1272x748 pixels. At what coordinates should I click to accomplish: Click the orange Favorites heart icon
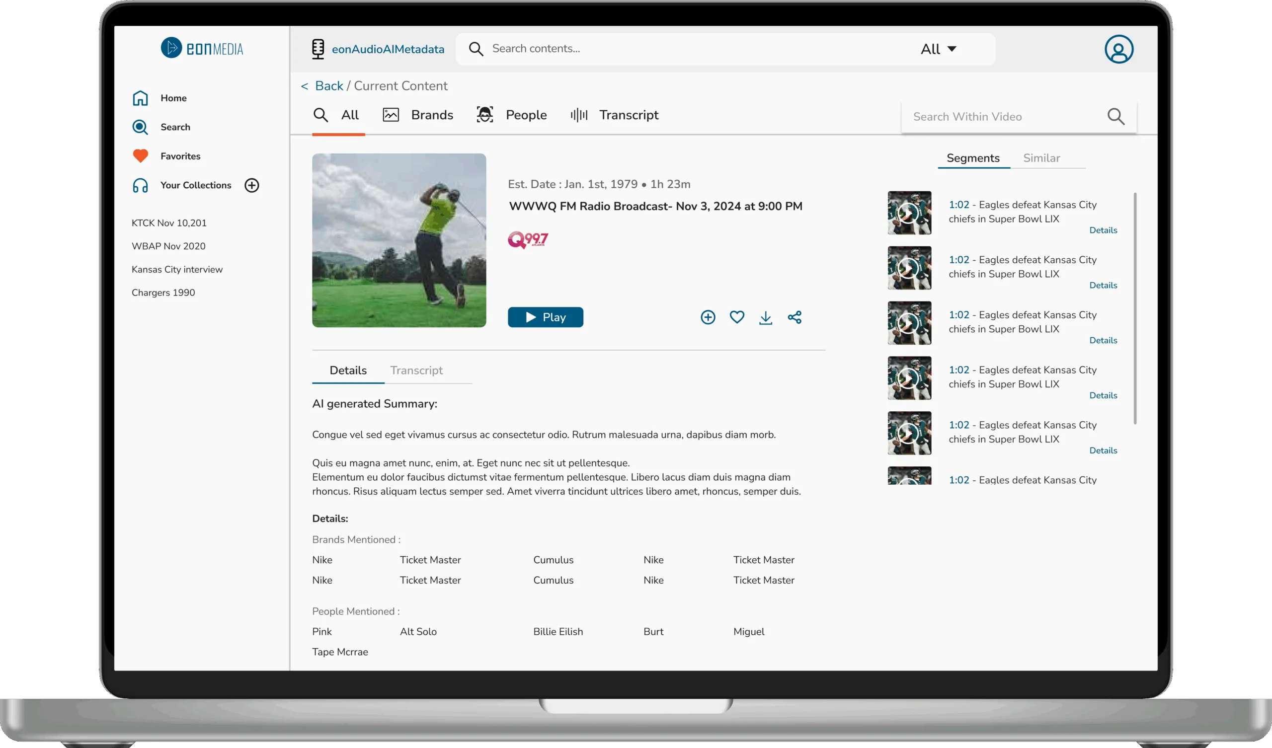click(x=140, y=156)
